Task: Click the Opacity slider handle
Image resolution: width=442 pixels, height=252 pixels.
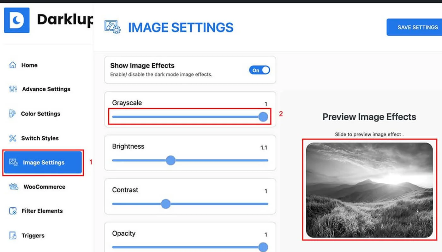Action: (263, 247)
